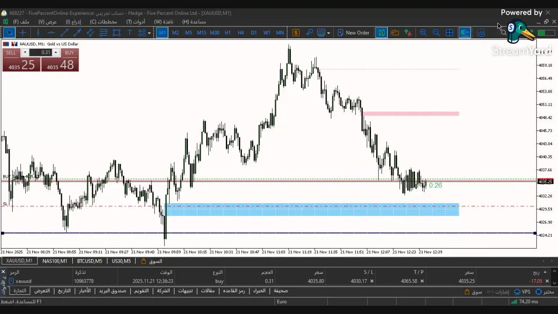Switch chart to W1 timeframe
Image resolution: width=558 pixels, height=314 pixels.
(x=267, y=33)
